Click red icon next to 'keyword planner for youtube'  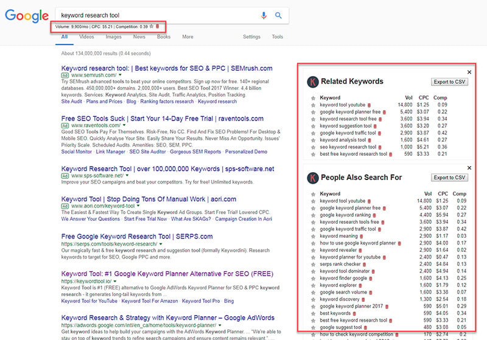[x=384, y=257]
